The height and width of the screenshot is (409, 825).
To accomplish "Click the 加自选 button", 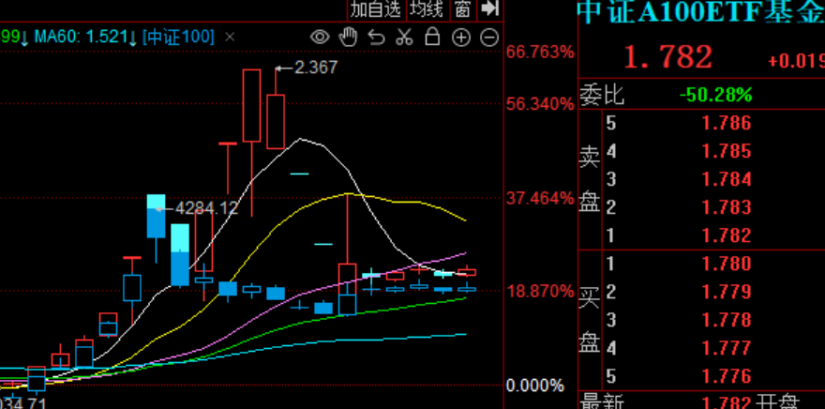I will [376, 9].
